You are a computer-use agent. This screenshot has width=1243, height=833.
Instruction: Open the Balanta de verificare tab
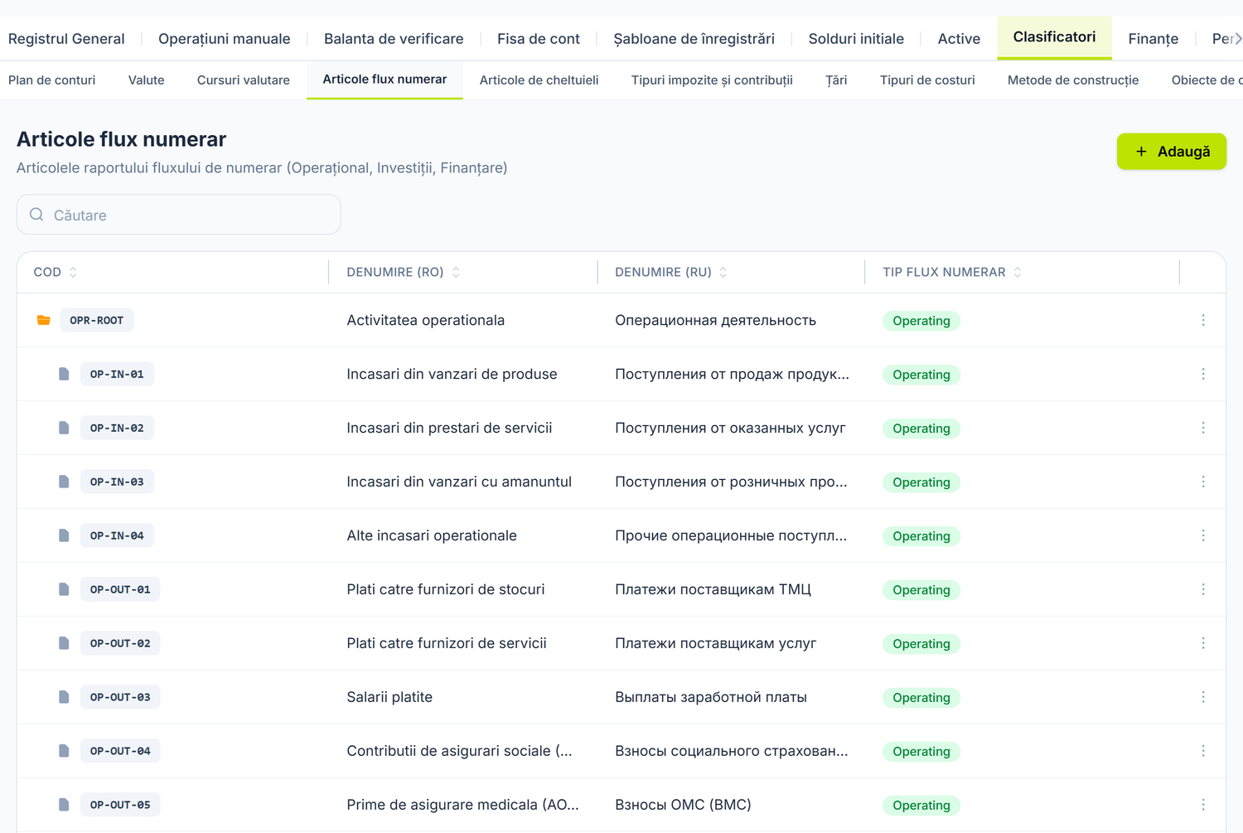(394, 39)
